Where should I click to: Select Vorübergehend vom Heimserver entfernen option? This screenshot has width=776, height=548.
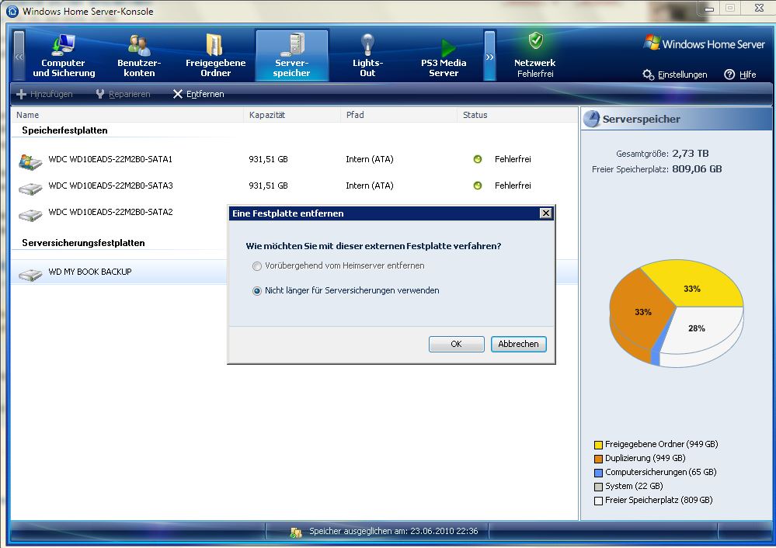tap(339, 266)
